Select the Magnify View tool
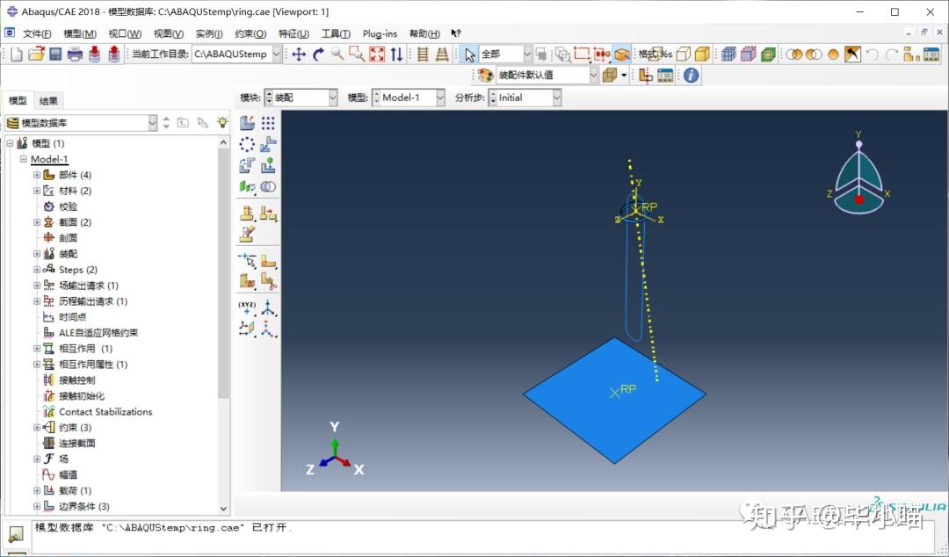 click(336, 54)
